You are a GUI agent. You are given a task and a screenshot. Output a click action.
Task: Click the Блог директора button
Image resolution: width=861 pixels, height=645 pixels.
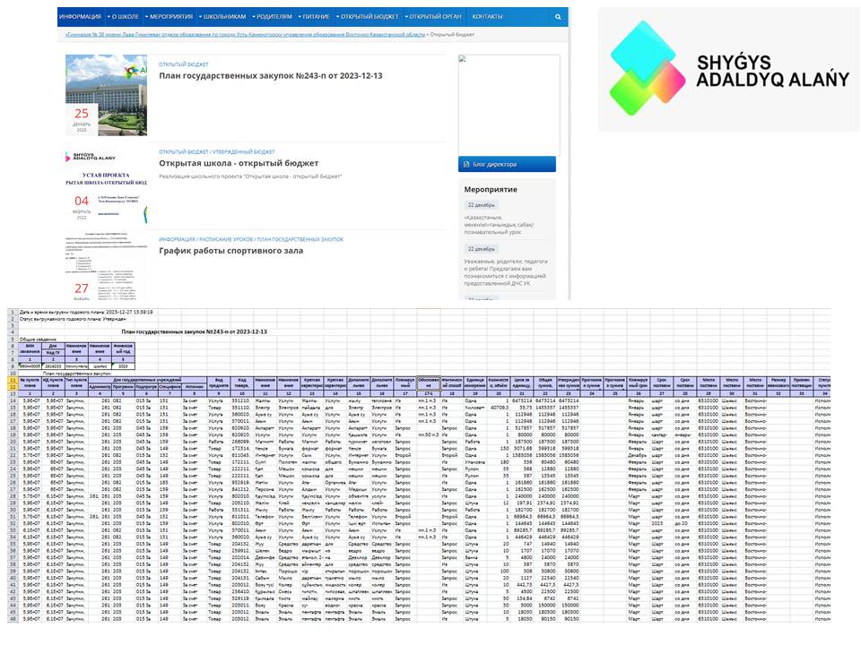(x=507, y=164)
